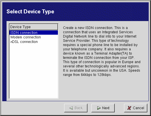Viewport: 151px width, 116px height.
Task: Click the Device Type column header
Action: [x=33, y=27]
